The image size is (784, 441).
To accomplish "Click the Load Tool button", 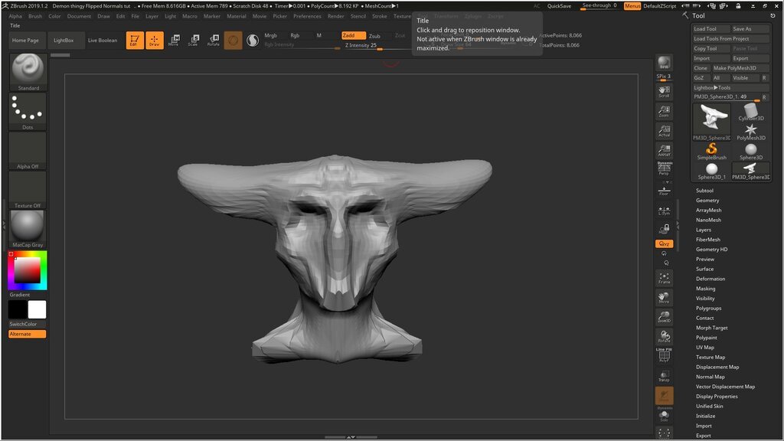I will (710, 29).
